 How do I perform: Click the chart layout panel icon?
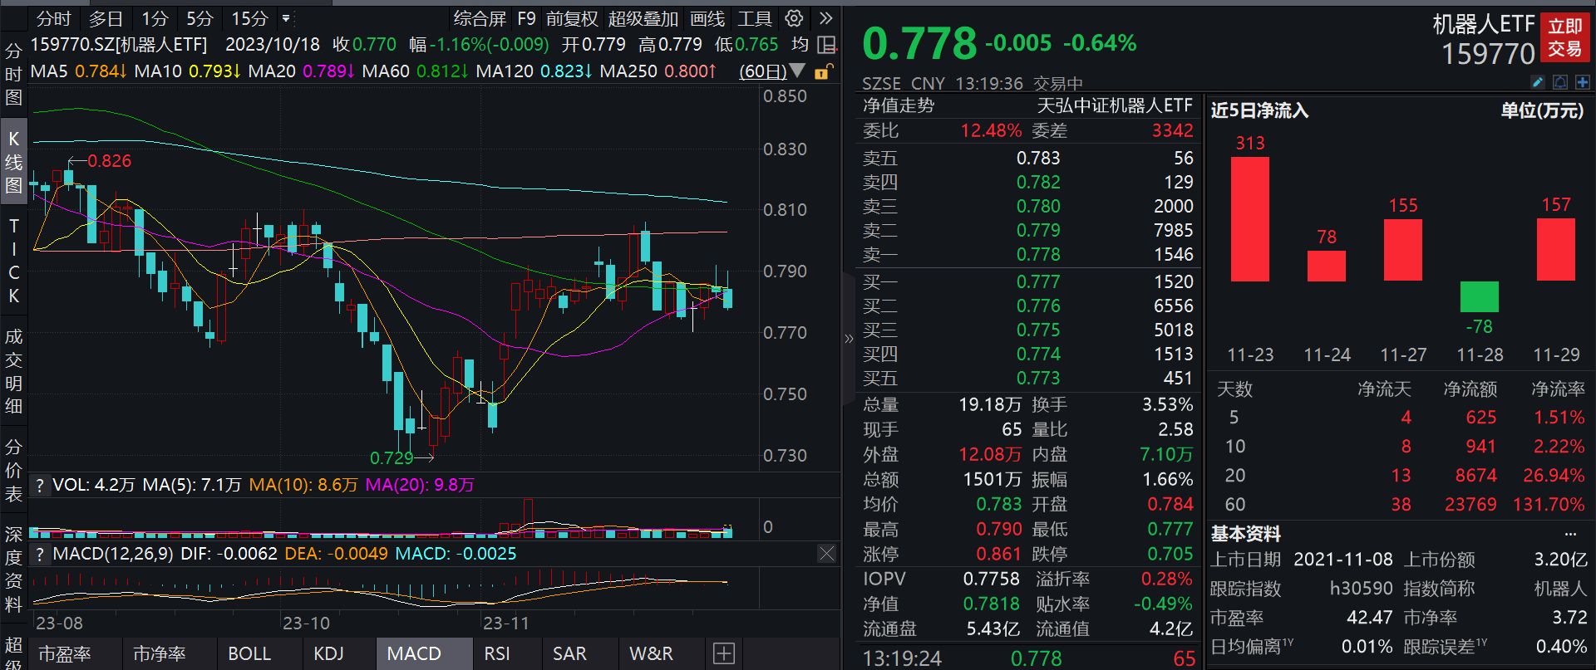[x=826, y=45]
